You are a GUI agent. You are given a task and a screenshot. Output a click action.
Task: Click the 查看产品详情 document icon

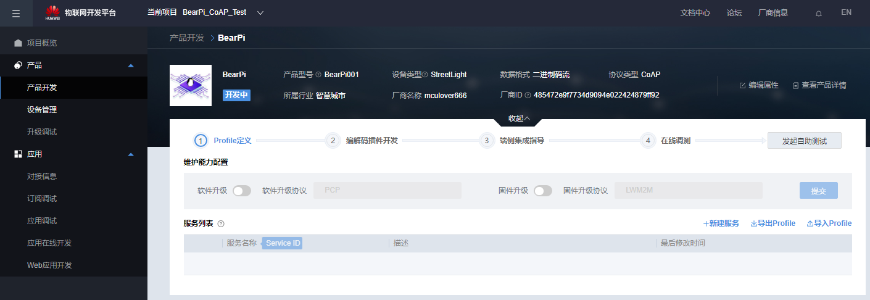pos(795,85)
